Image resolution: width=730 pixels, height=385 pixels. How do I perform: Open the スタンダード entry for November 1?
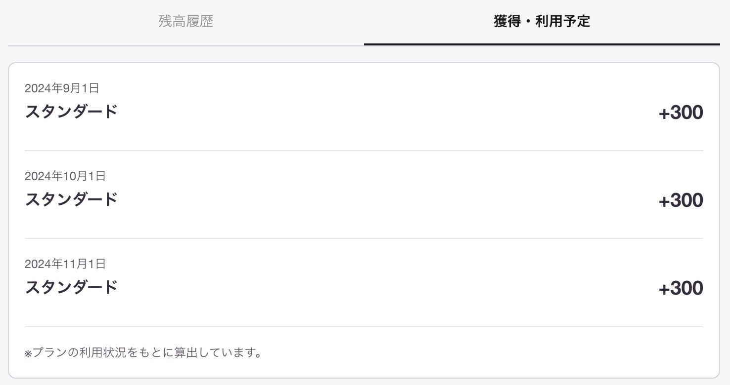point(71,288)
